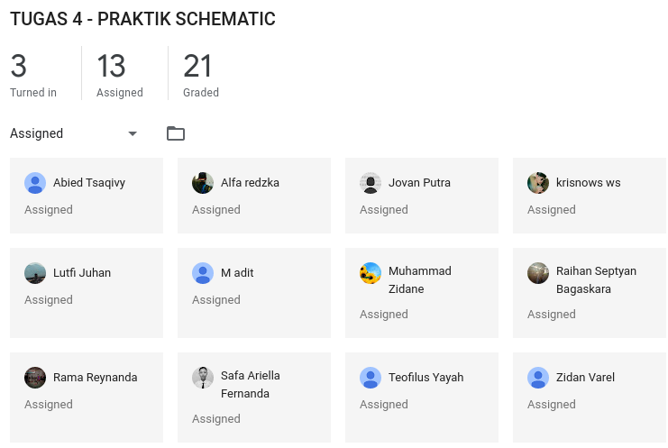
Task: Click Alfa redzka's profile picture
Action: (x=203, y=183)
